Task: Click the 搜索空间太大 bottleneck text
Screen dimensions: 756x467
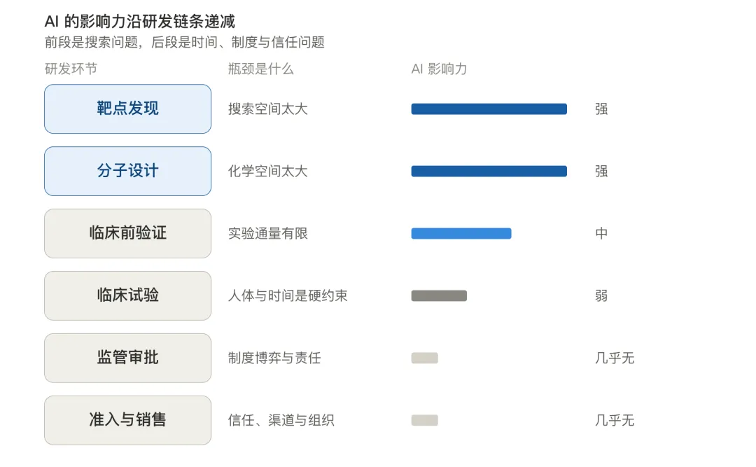Action: [267, 109]
